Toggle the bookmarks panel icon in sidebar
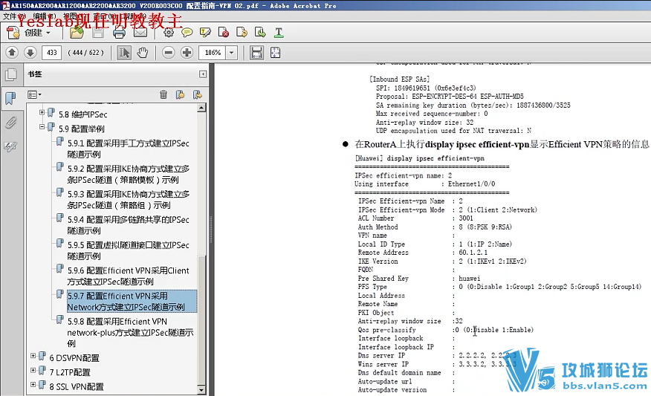The height and width of the screenshot is (396, 651). pyautogui.click(x=10, y=98)
